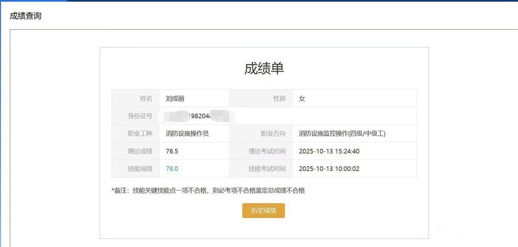Click the 成绩单 title
The width and height of the screenshot is (518, 247).
[x=264, y=68]
